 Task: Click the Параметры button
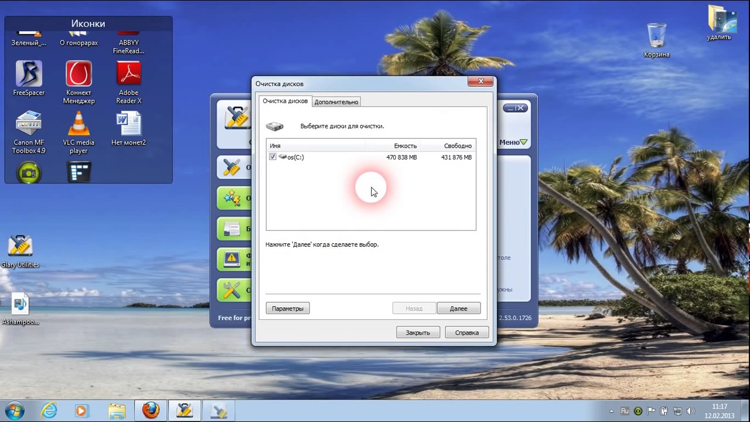coord(288,308)
